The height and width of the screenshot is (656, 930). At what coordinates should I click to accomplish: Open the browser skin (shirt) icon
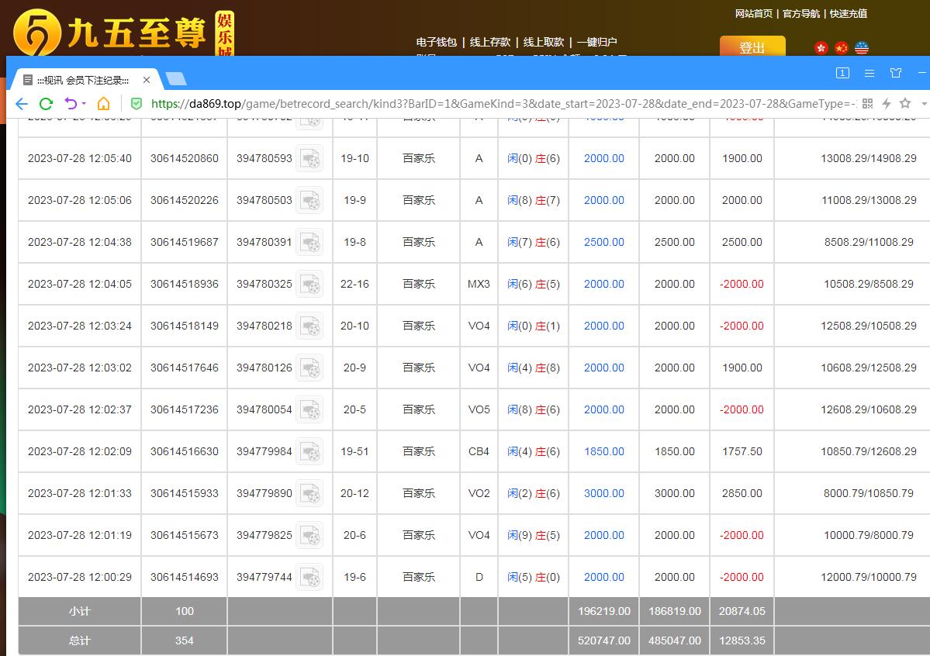[x=896, y=73]
